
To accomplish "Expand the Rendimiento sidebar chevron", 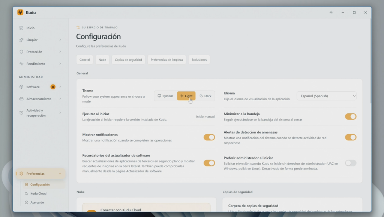I will point(60,64).
